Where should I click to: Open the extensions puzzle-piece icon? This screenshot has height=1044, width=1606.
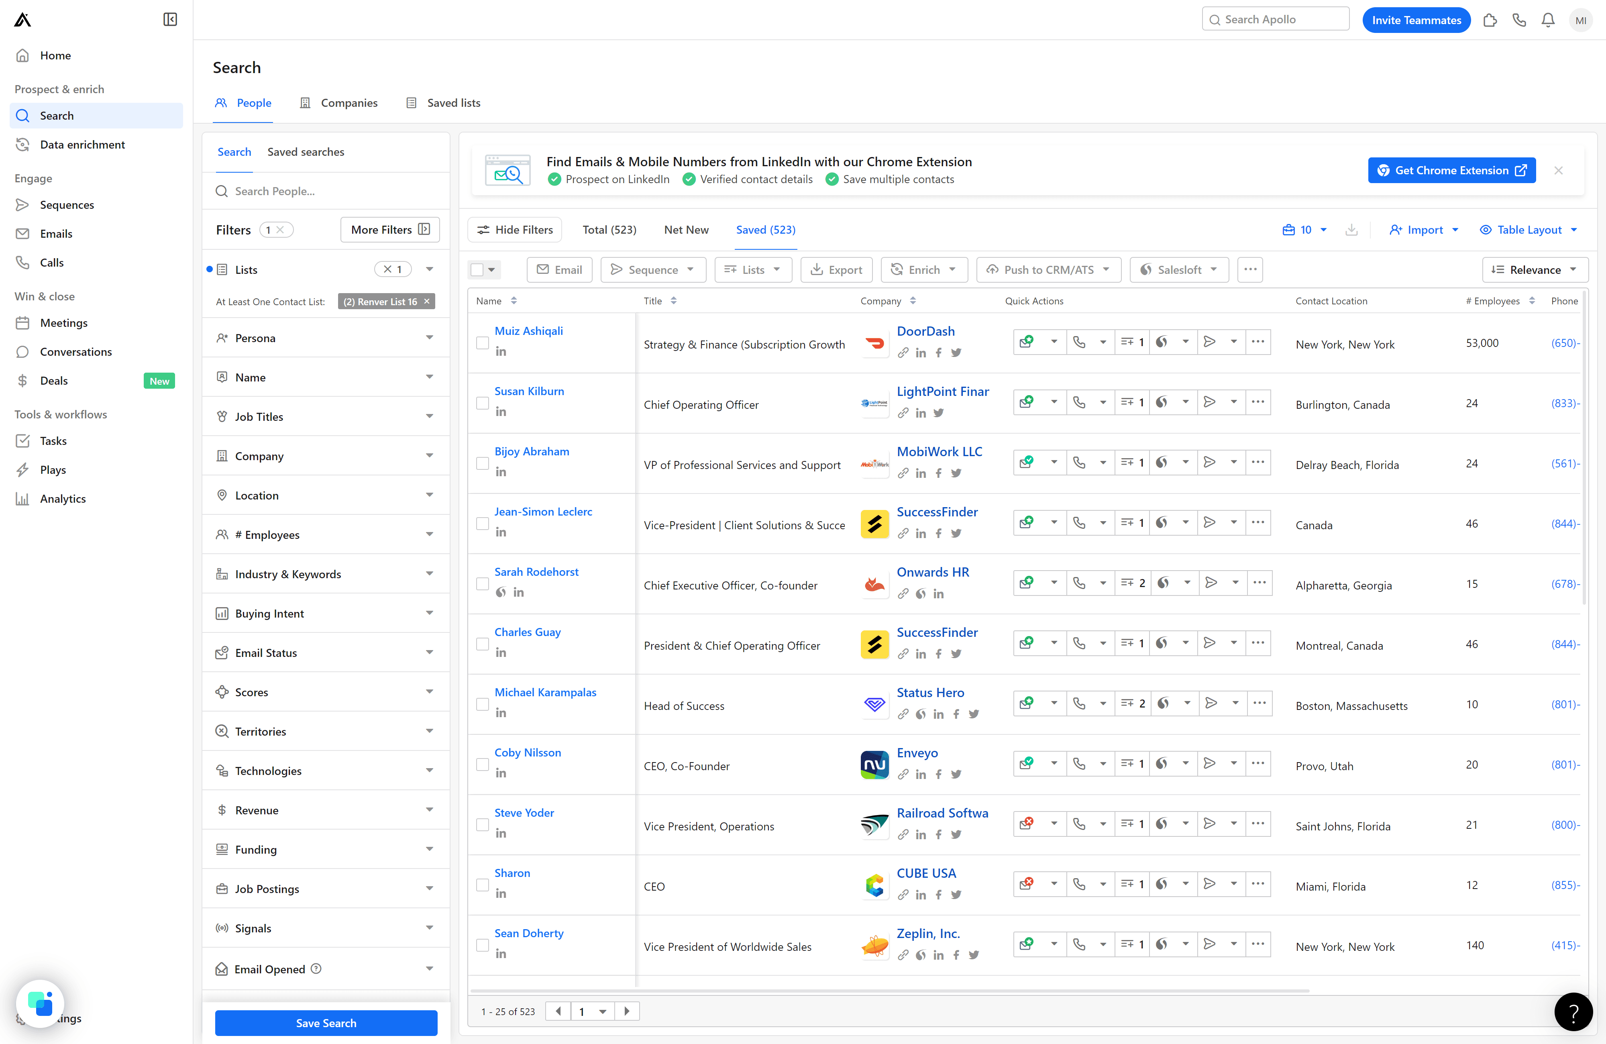click(1490, 20)
